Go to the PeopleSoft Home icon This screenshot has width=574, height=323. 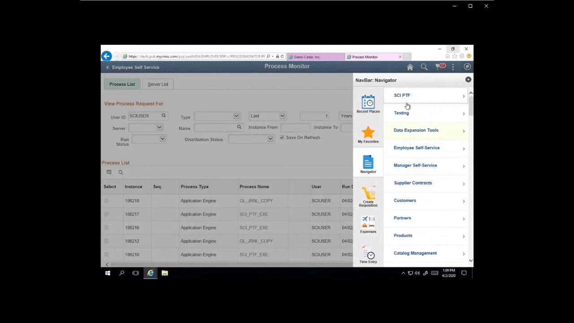410,67
